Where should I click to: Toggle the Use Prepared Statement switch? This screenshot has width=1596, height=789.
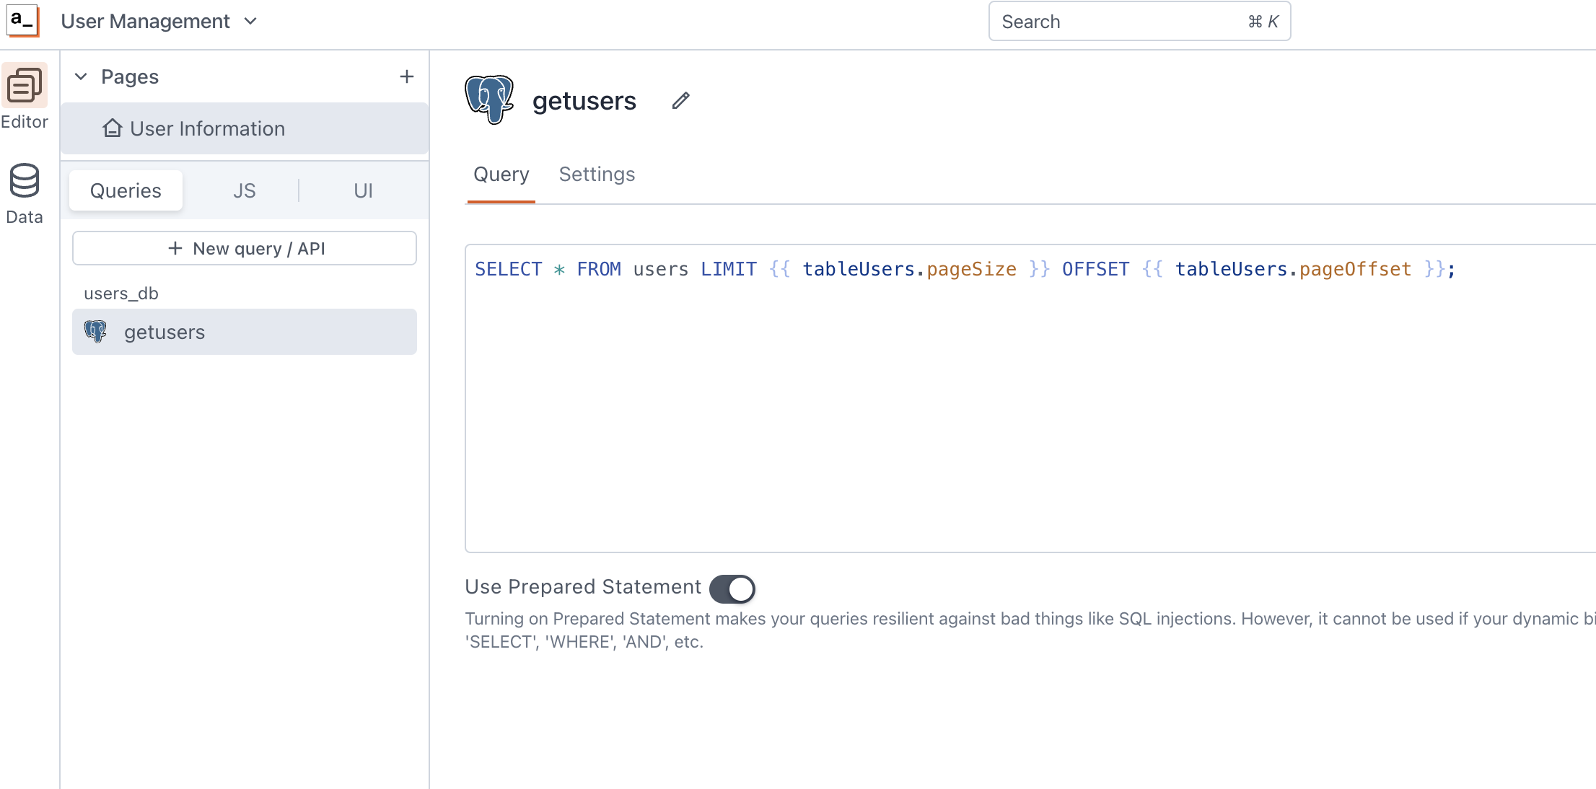click(x=733, y=588)
